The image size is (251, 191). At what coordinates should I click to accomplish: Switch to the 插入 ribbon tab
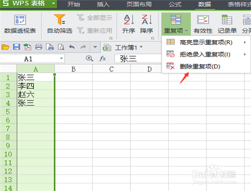tap(103, 5)
